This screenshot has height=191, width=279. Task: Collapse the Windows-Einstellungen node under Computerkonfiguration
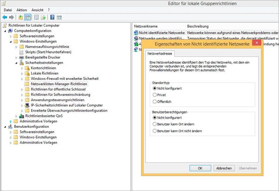point(11,42)
